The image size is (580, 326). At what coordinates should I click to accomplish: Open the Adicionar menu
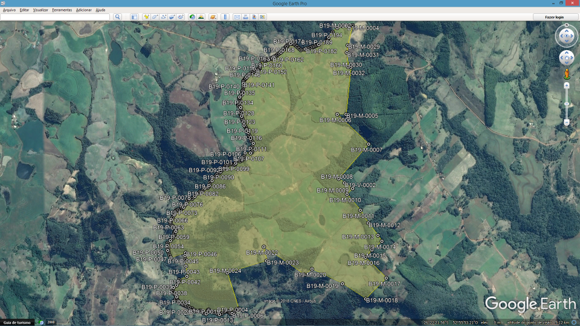84,10
